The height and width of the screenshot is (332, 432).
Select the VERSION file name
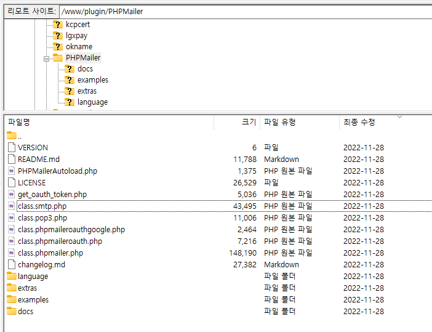coord(33,148)
